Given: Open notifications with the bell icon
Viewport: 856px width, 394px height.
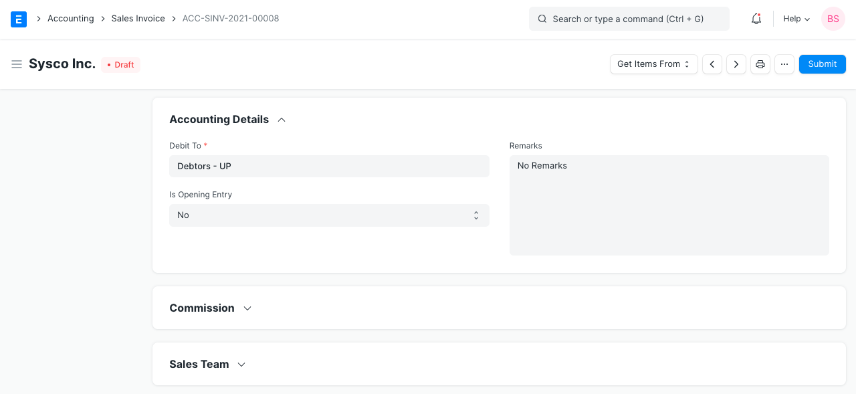Looking at the screenshot, I should [756, 19].
